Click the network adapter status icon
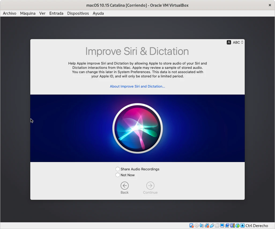The image size is (275, 229). tap(207, 226)
